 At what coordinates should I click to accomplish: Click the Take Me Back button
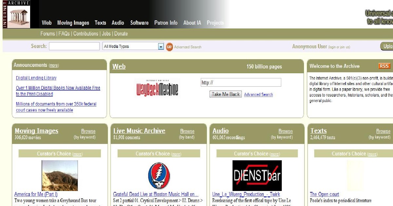click(226, 94)
